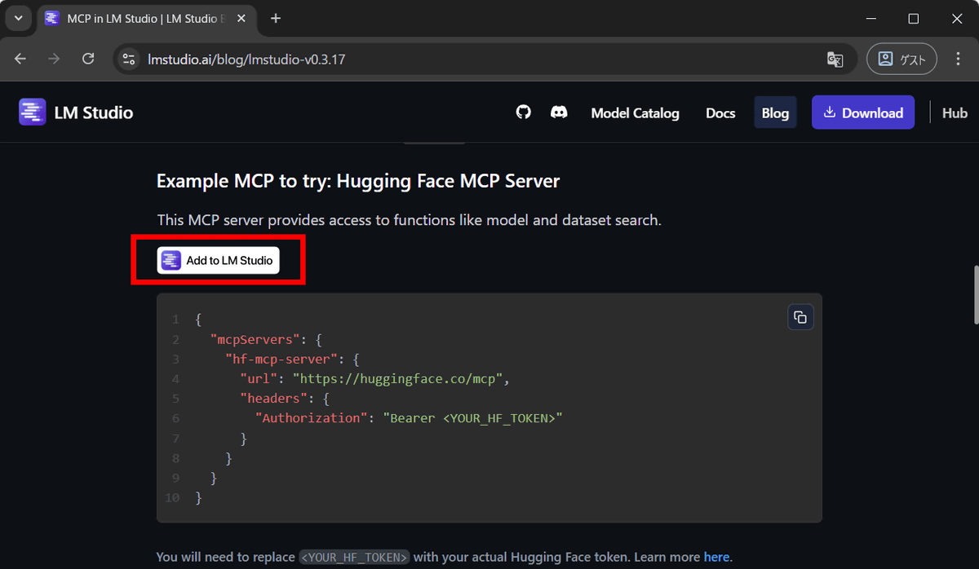Image resolution: width=979 pixels, height=569 pixels.
Task: Click the inline <YOUR_HF_TOKEN> code text
Action: click(x=354, y=558)
